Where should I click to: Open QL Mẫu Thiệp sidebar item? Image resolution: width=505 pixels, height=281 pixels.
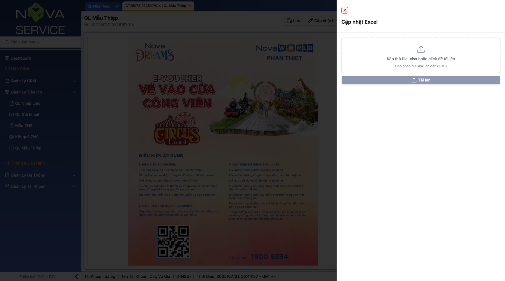click(28, 148)
